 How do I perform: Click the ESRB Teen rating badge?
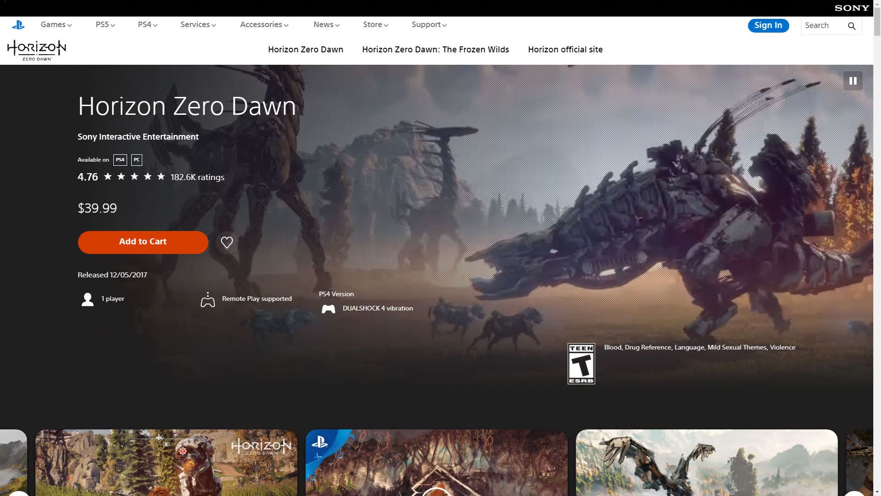[581, 363]
